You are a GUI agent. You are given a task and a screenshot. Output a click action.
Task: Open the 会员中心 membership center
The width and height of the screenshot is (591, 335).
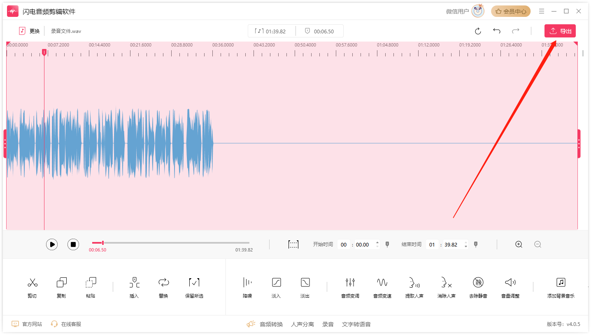click(x=510, y=11)
